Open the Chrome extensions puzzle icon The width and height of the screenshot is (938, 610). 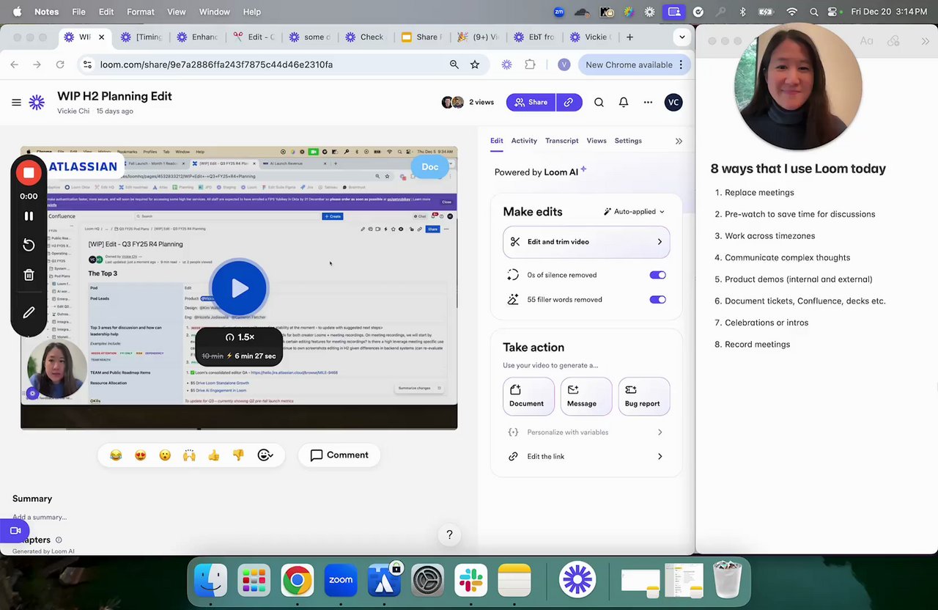pyautogui.click(x=530, y=65)
